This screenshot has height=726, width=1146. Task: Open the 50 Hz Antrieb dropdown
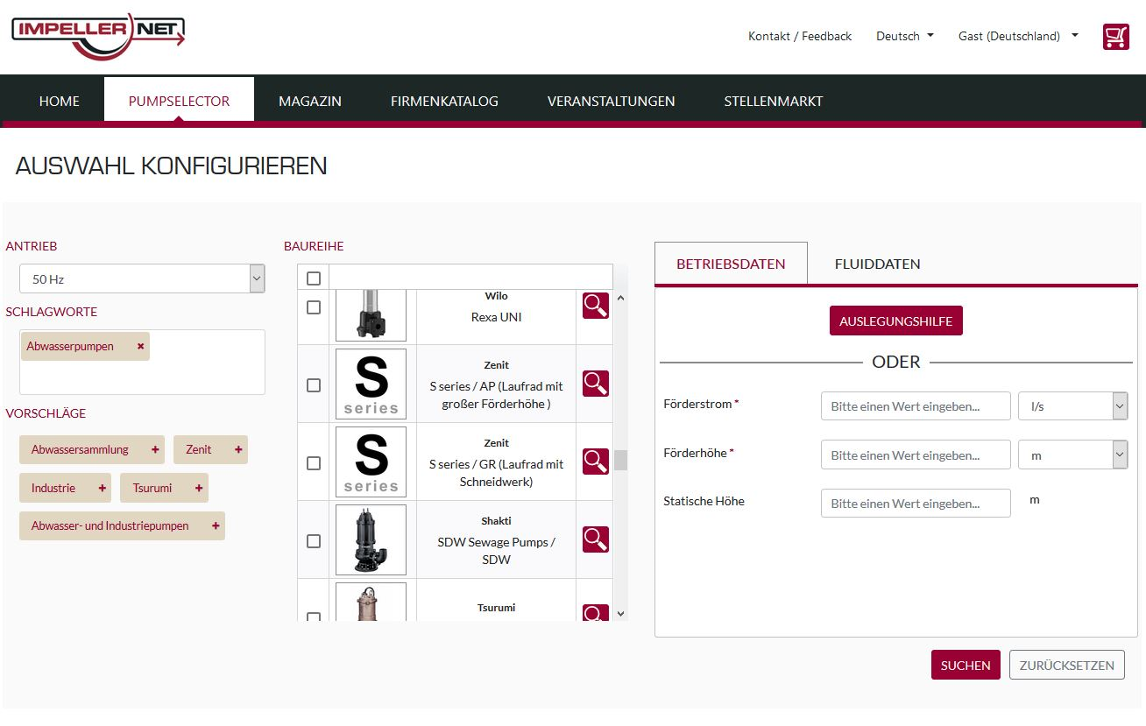(142, 279)
